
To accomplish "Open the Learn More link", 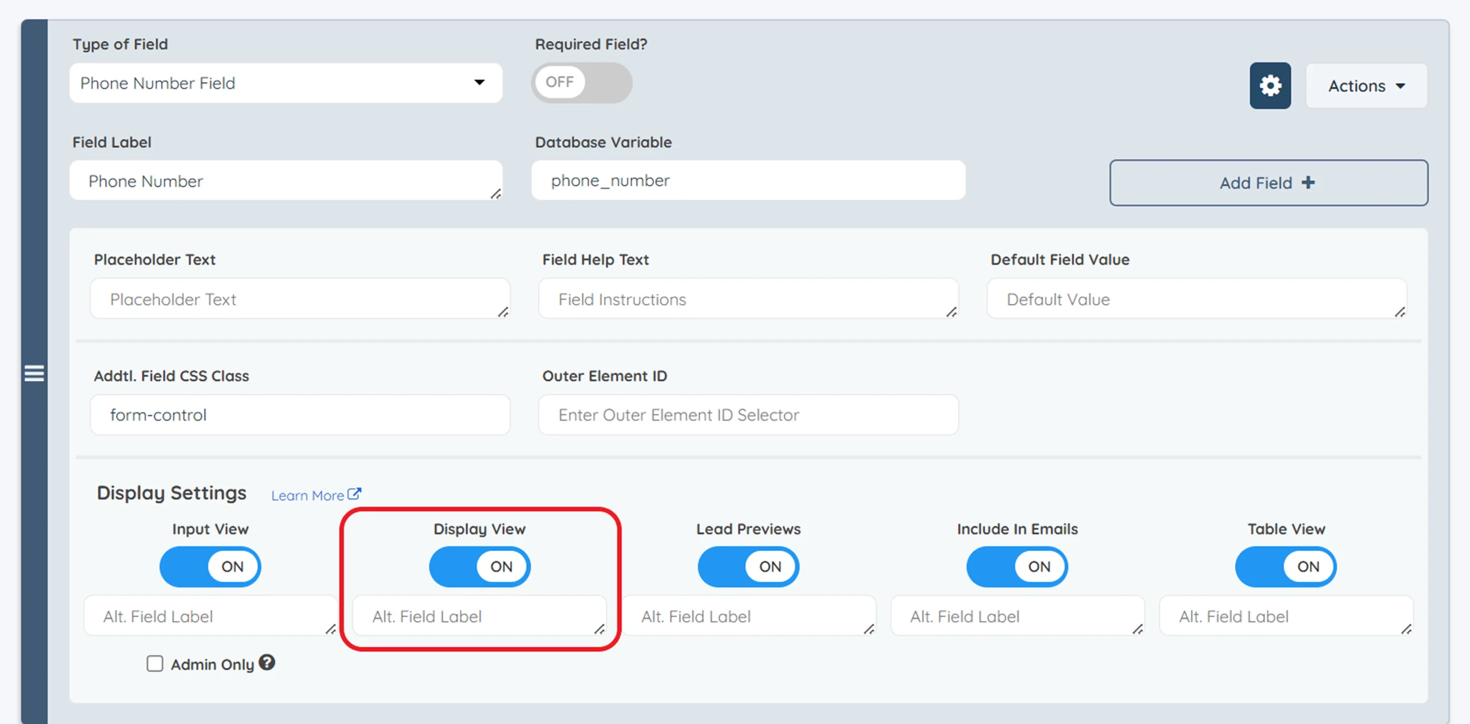I will [x=308, y=496].
